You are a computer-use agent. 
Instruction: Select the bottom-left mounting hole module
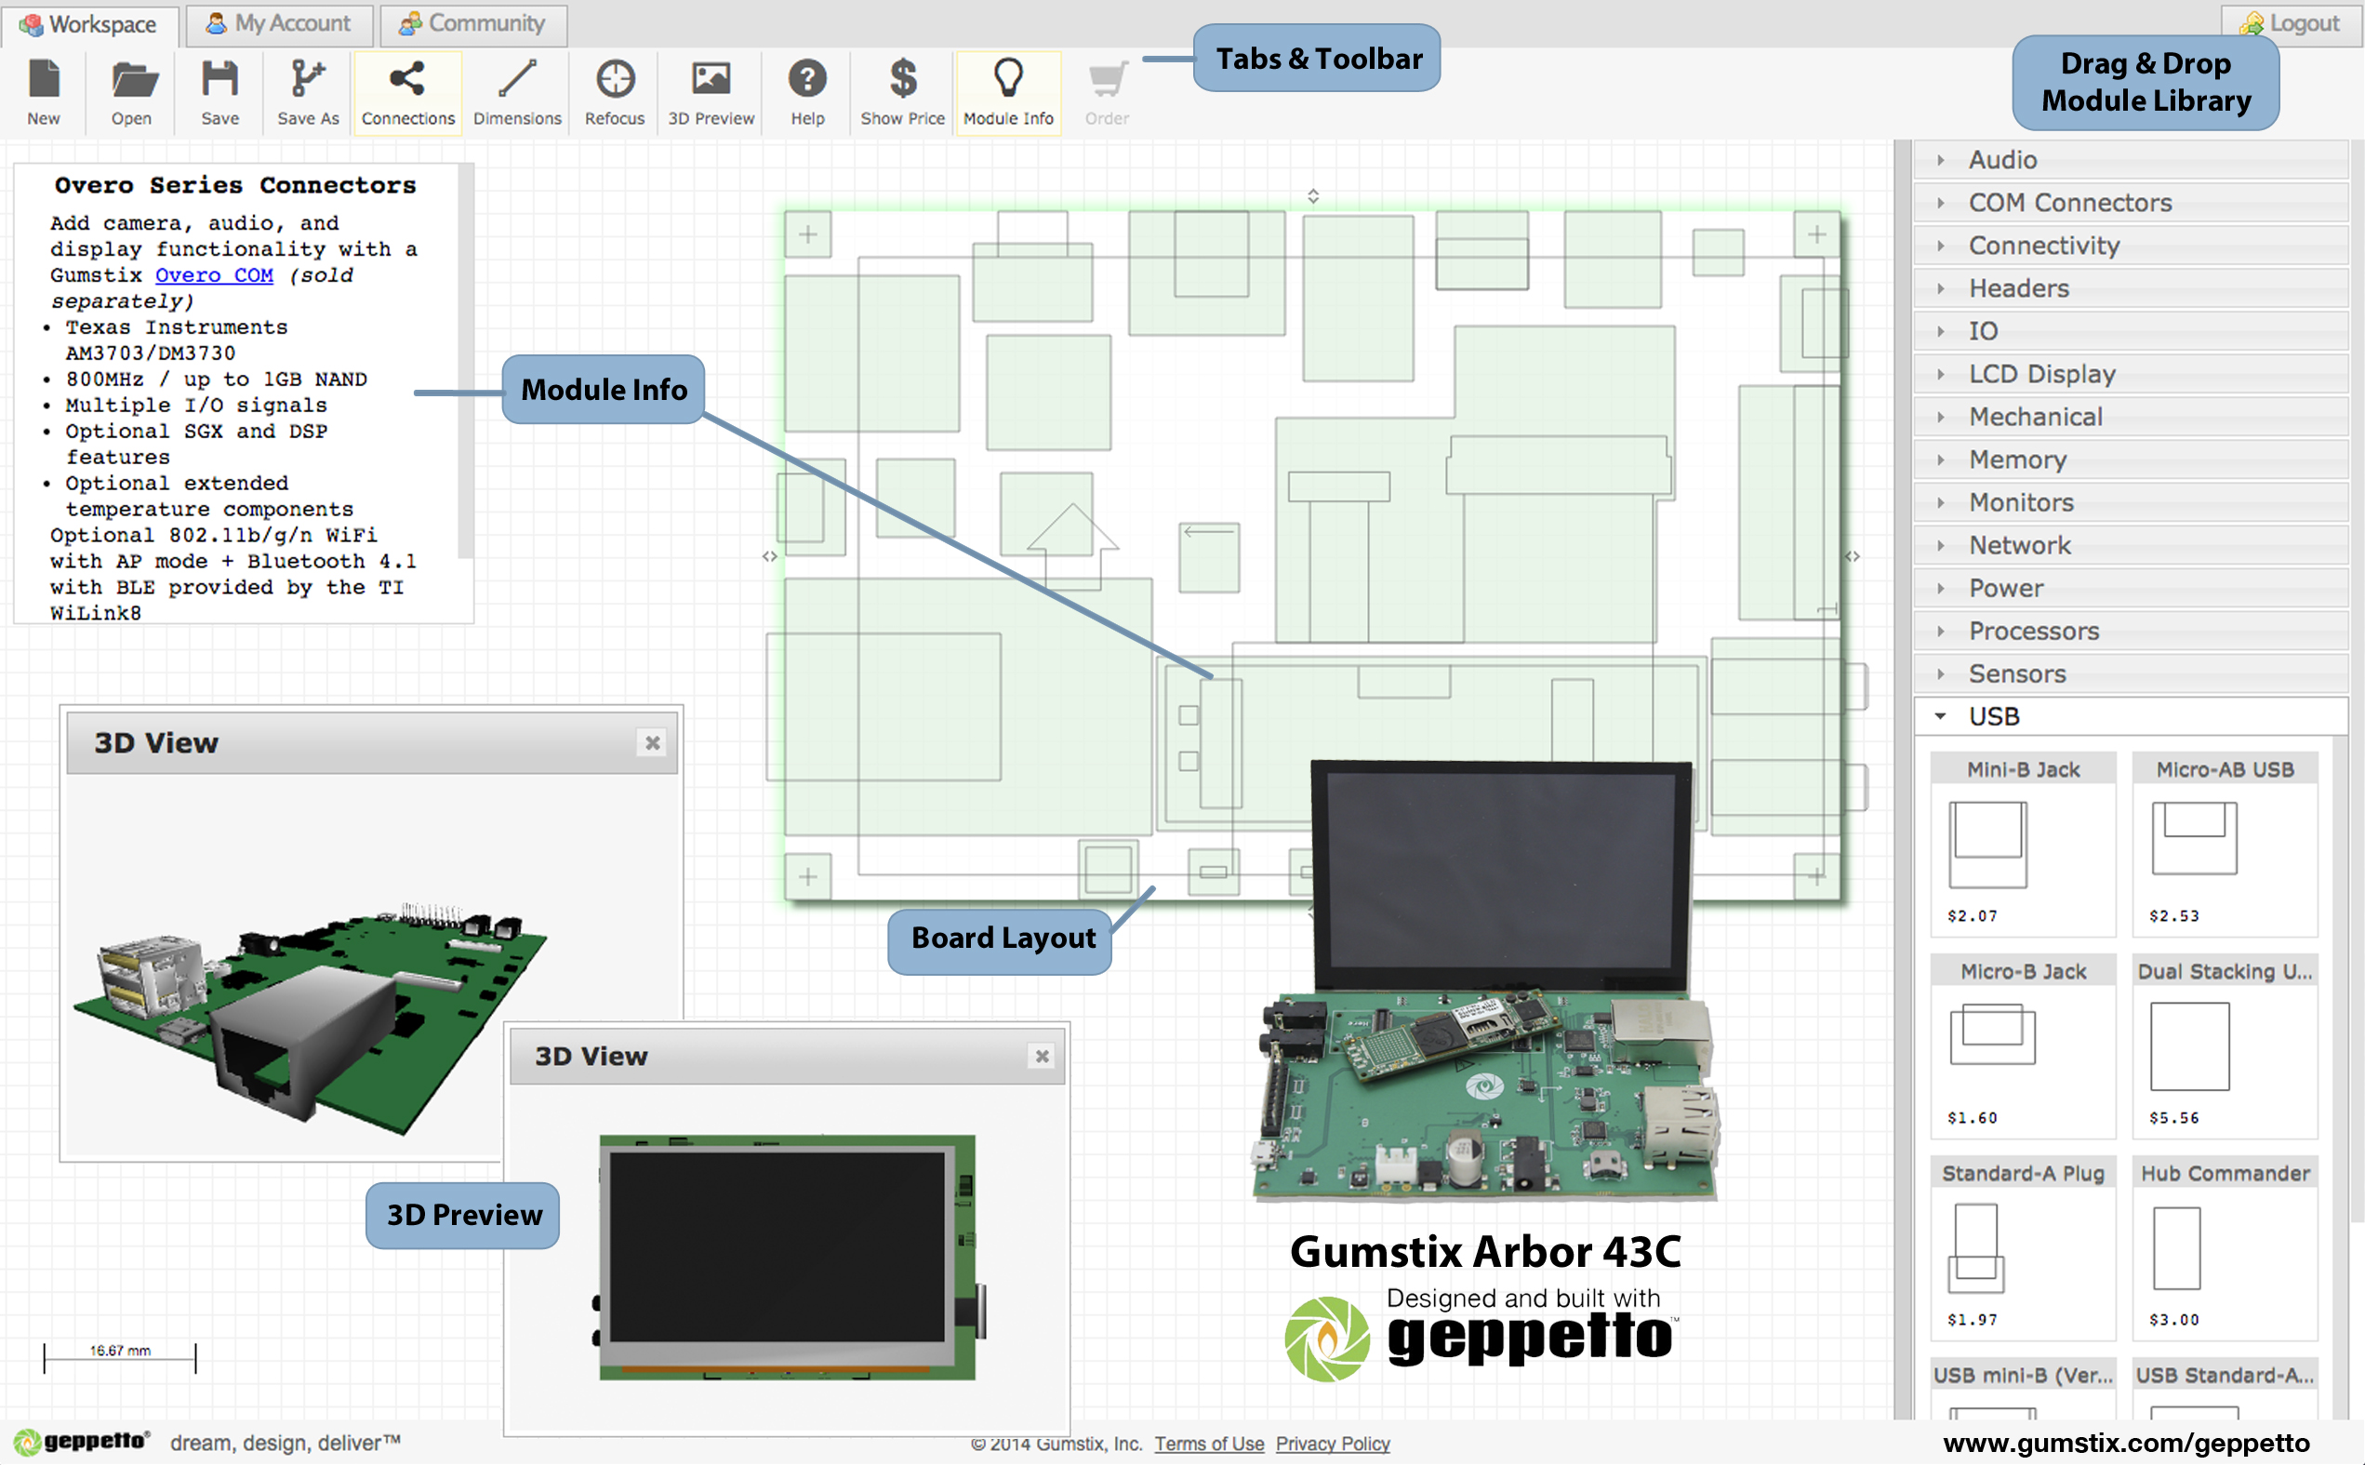807,877
